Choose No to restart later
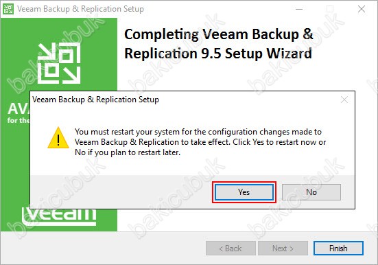Image resolution: width=378 pixels, height=265 pixels. (311, 192)
